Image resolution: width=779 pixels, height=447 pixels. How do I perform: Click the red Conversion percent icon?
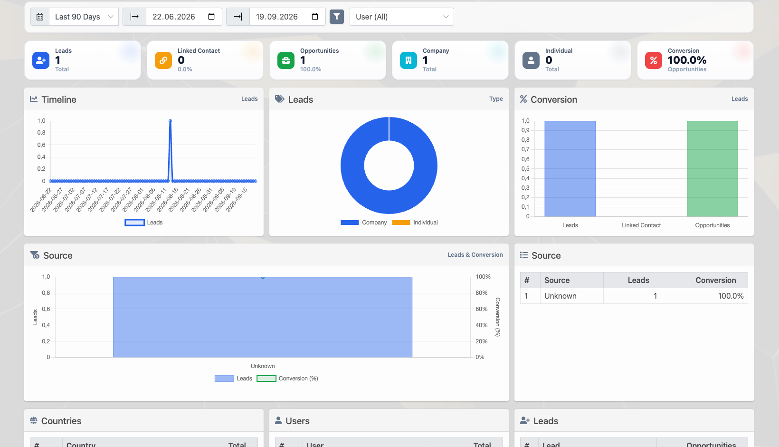tap(654, 60)
